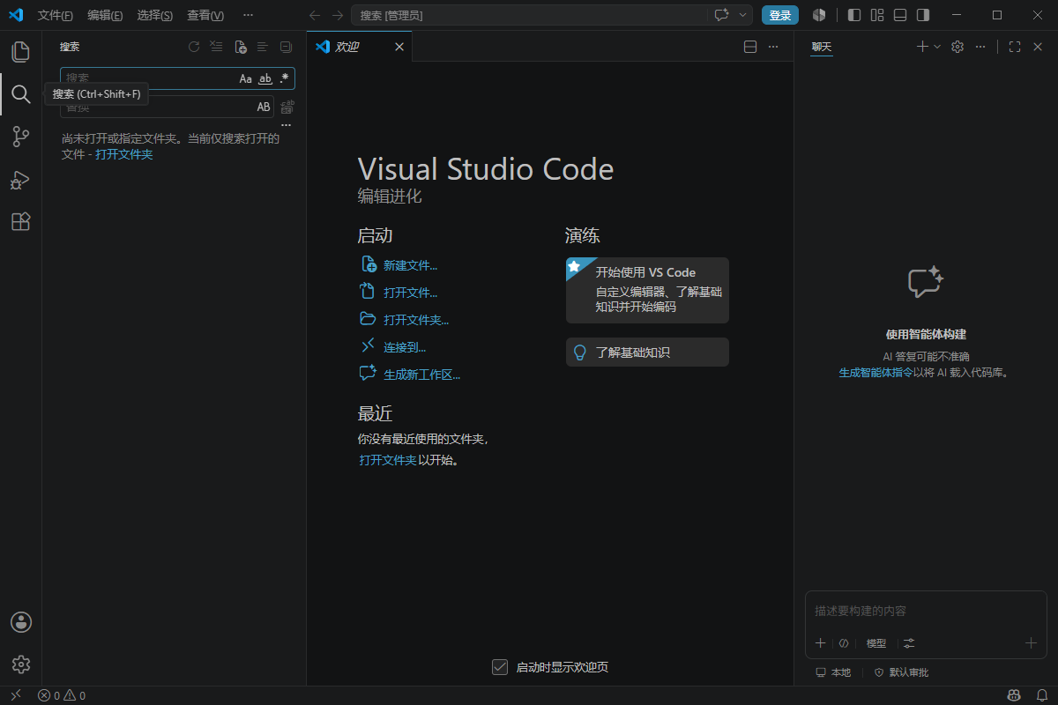The width and height of the screenshot is (1058, 705).
Task: Open the 开始使用 VS Code walkthrough
Action: (x=647, y=290)
